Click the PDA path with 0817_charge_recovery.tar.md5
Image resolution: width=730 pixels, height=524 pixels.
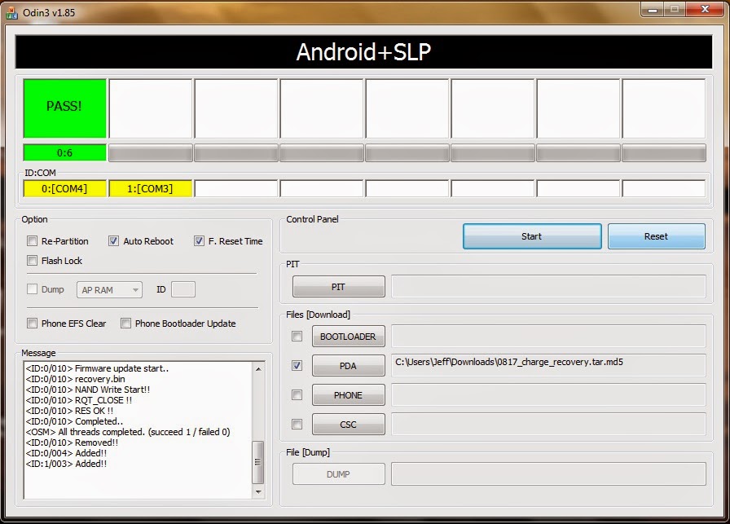coord(548,365)
